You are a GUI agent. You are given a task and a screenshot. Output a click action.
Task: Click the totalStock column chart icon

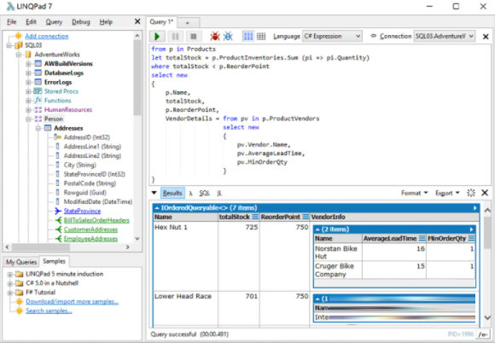pyautogui.click(x=255, y=217)
